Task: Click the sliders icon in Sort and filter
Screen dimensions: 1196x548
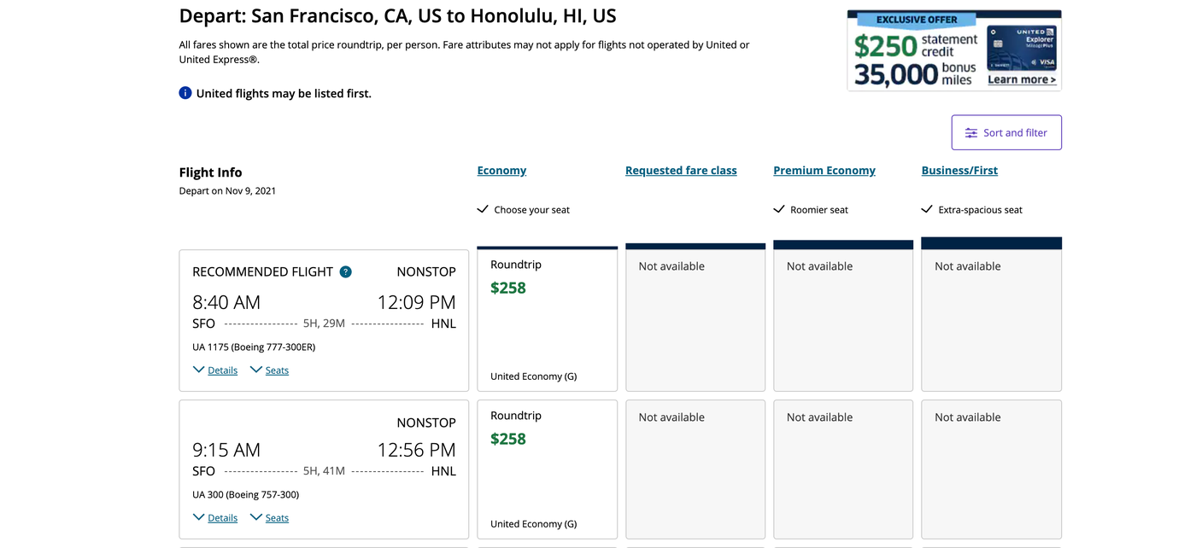Action: click(x=971, y=133)
